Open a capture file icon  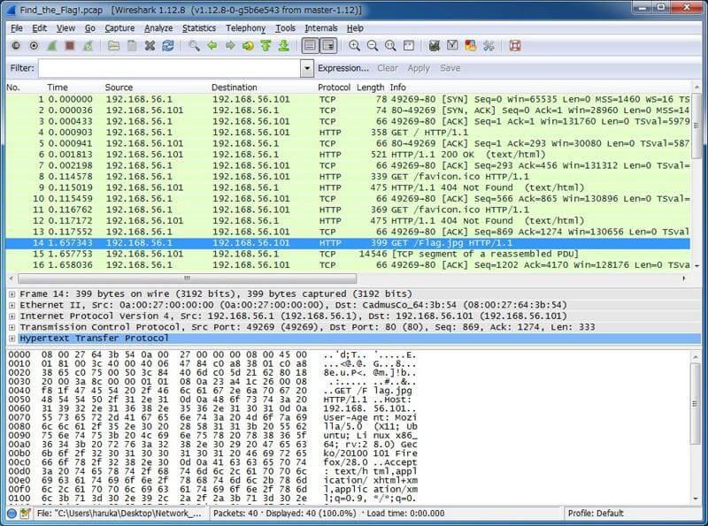pos(114,46)
